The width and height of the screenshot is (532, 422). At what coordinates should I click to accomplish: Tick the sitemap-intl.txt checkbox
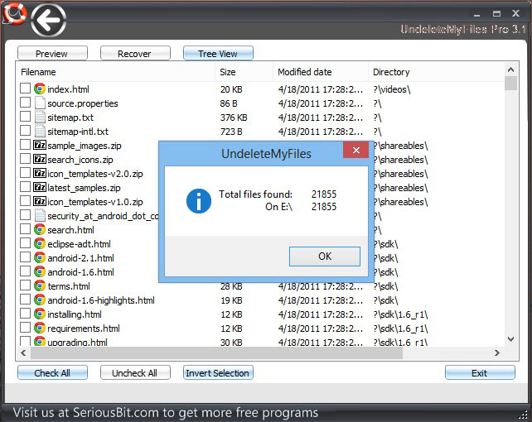(25, 130)
